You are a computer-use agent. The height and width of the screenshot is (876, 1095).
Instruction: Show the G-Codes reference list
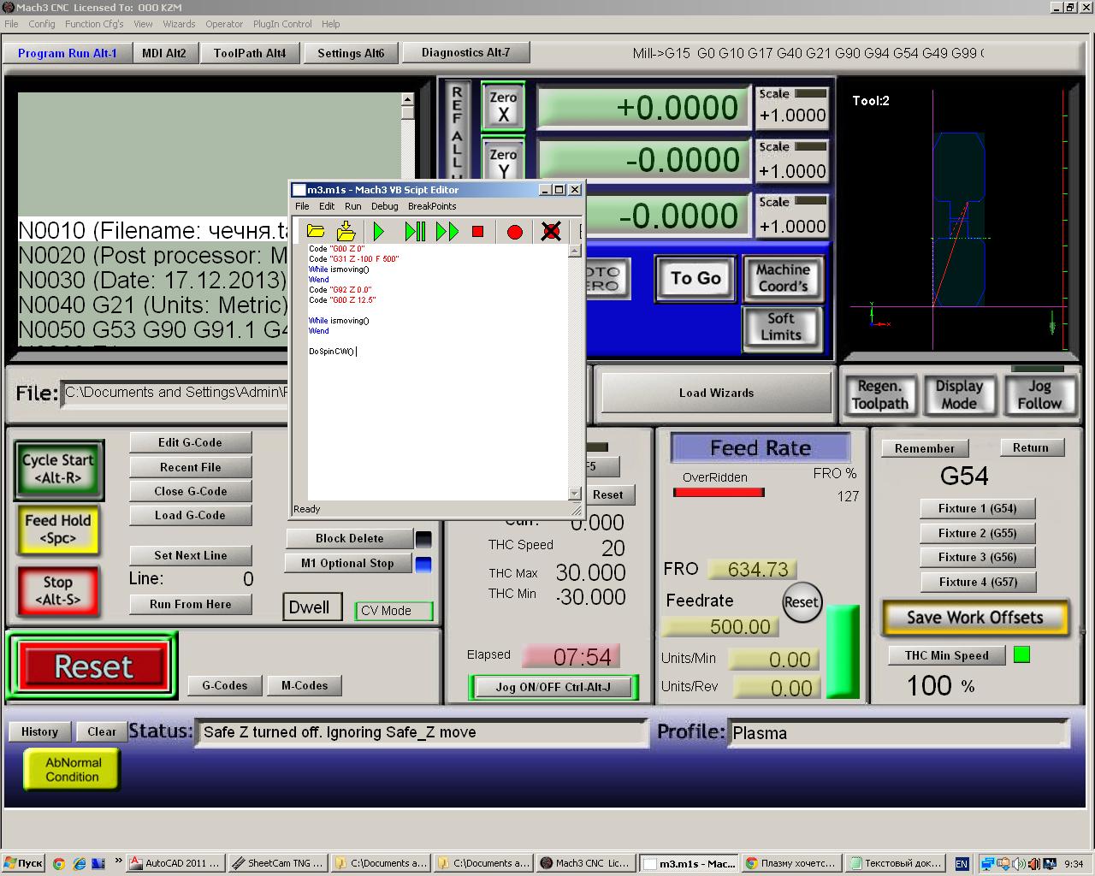pos(225,686)
